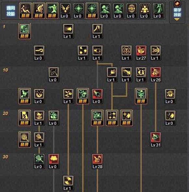Image resolution: width=189 pixels, height=192 pixels.
Task: Click the red helmet skill at Lv 27
Action: point(141,53)
